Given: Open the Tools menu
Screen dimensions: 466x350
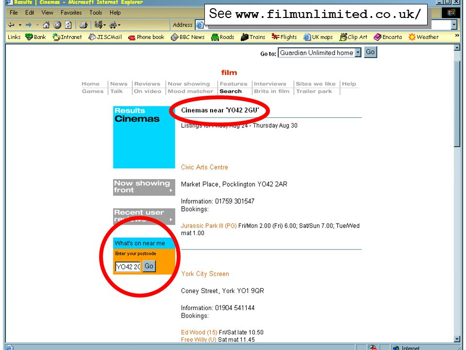Looking at the screenshot, I should 96,13.
